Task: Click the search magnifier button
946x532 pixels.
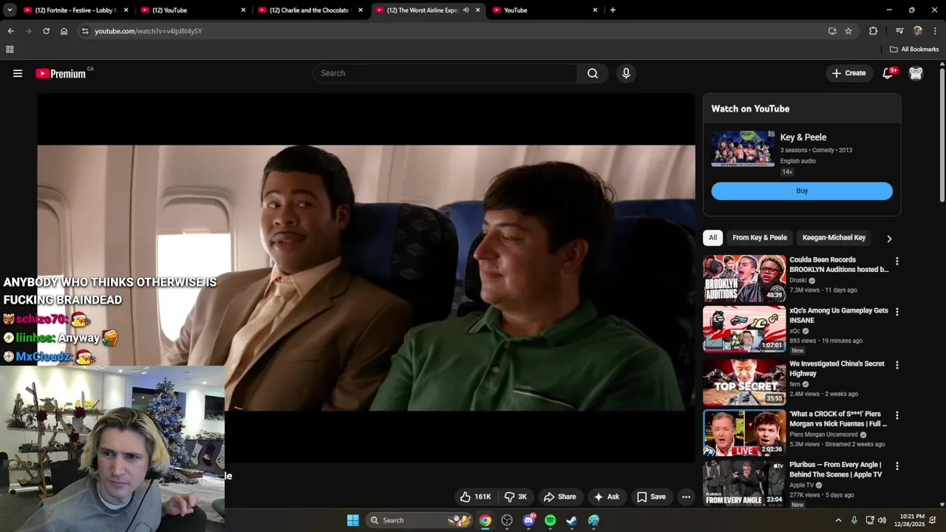Action: (x=593, y=73)
